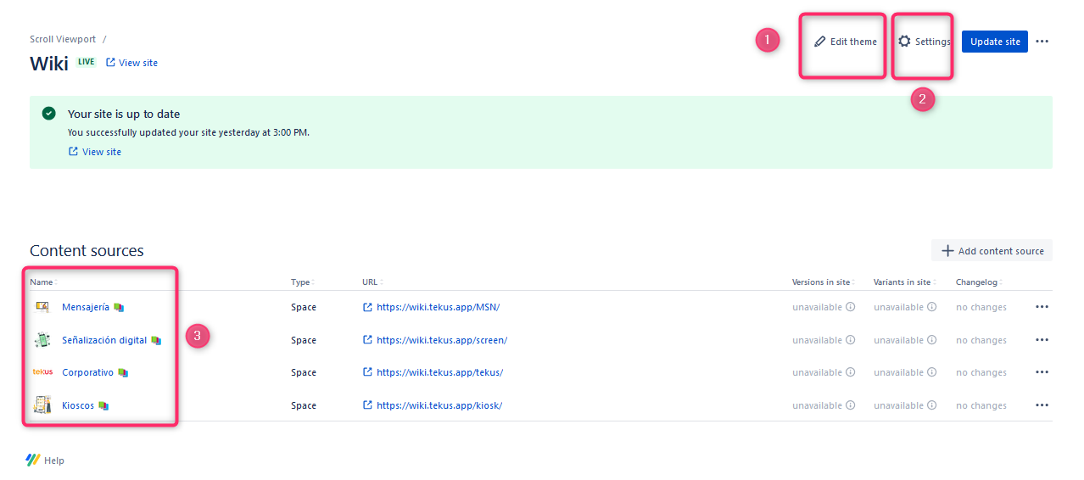Sort content sources by Name column
Viewport: 1084px width, 480px height.
click(x=42, y=282)
